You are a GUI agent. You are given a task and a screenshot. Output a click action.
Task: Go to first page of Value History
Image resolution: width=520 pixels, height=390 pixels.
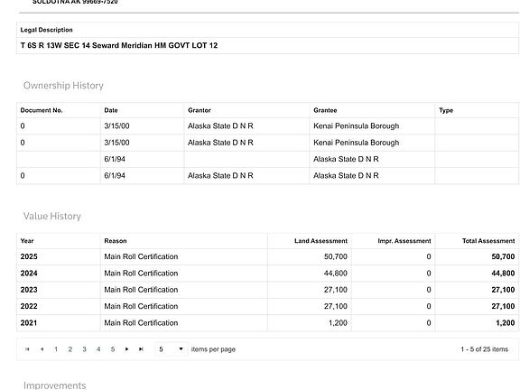tap(27, 349)
